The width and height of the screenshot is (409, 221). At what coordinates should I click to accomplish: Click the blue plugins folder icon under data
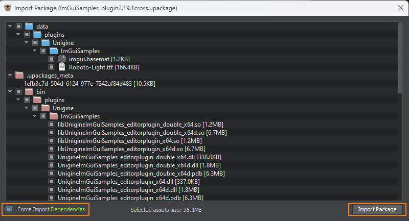coord(37,34)
